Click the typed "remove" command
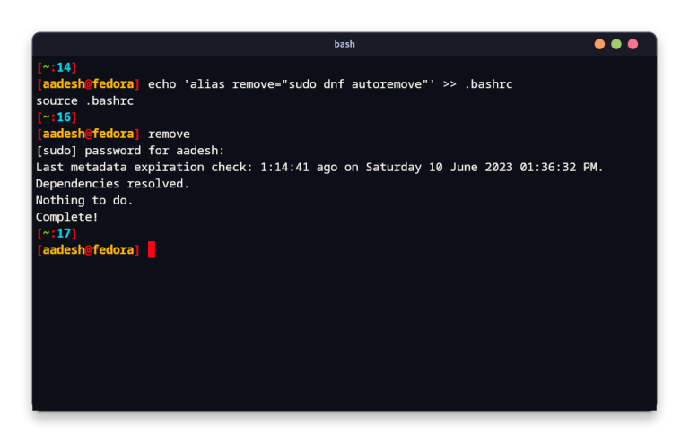The width and height of the screenshot is (689, 443). pyautogui.click(x=169, y=134)
